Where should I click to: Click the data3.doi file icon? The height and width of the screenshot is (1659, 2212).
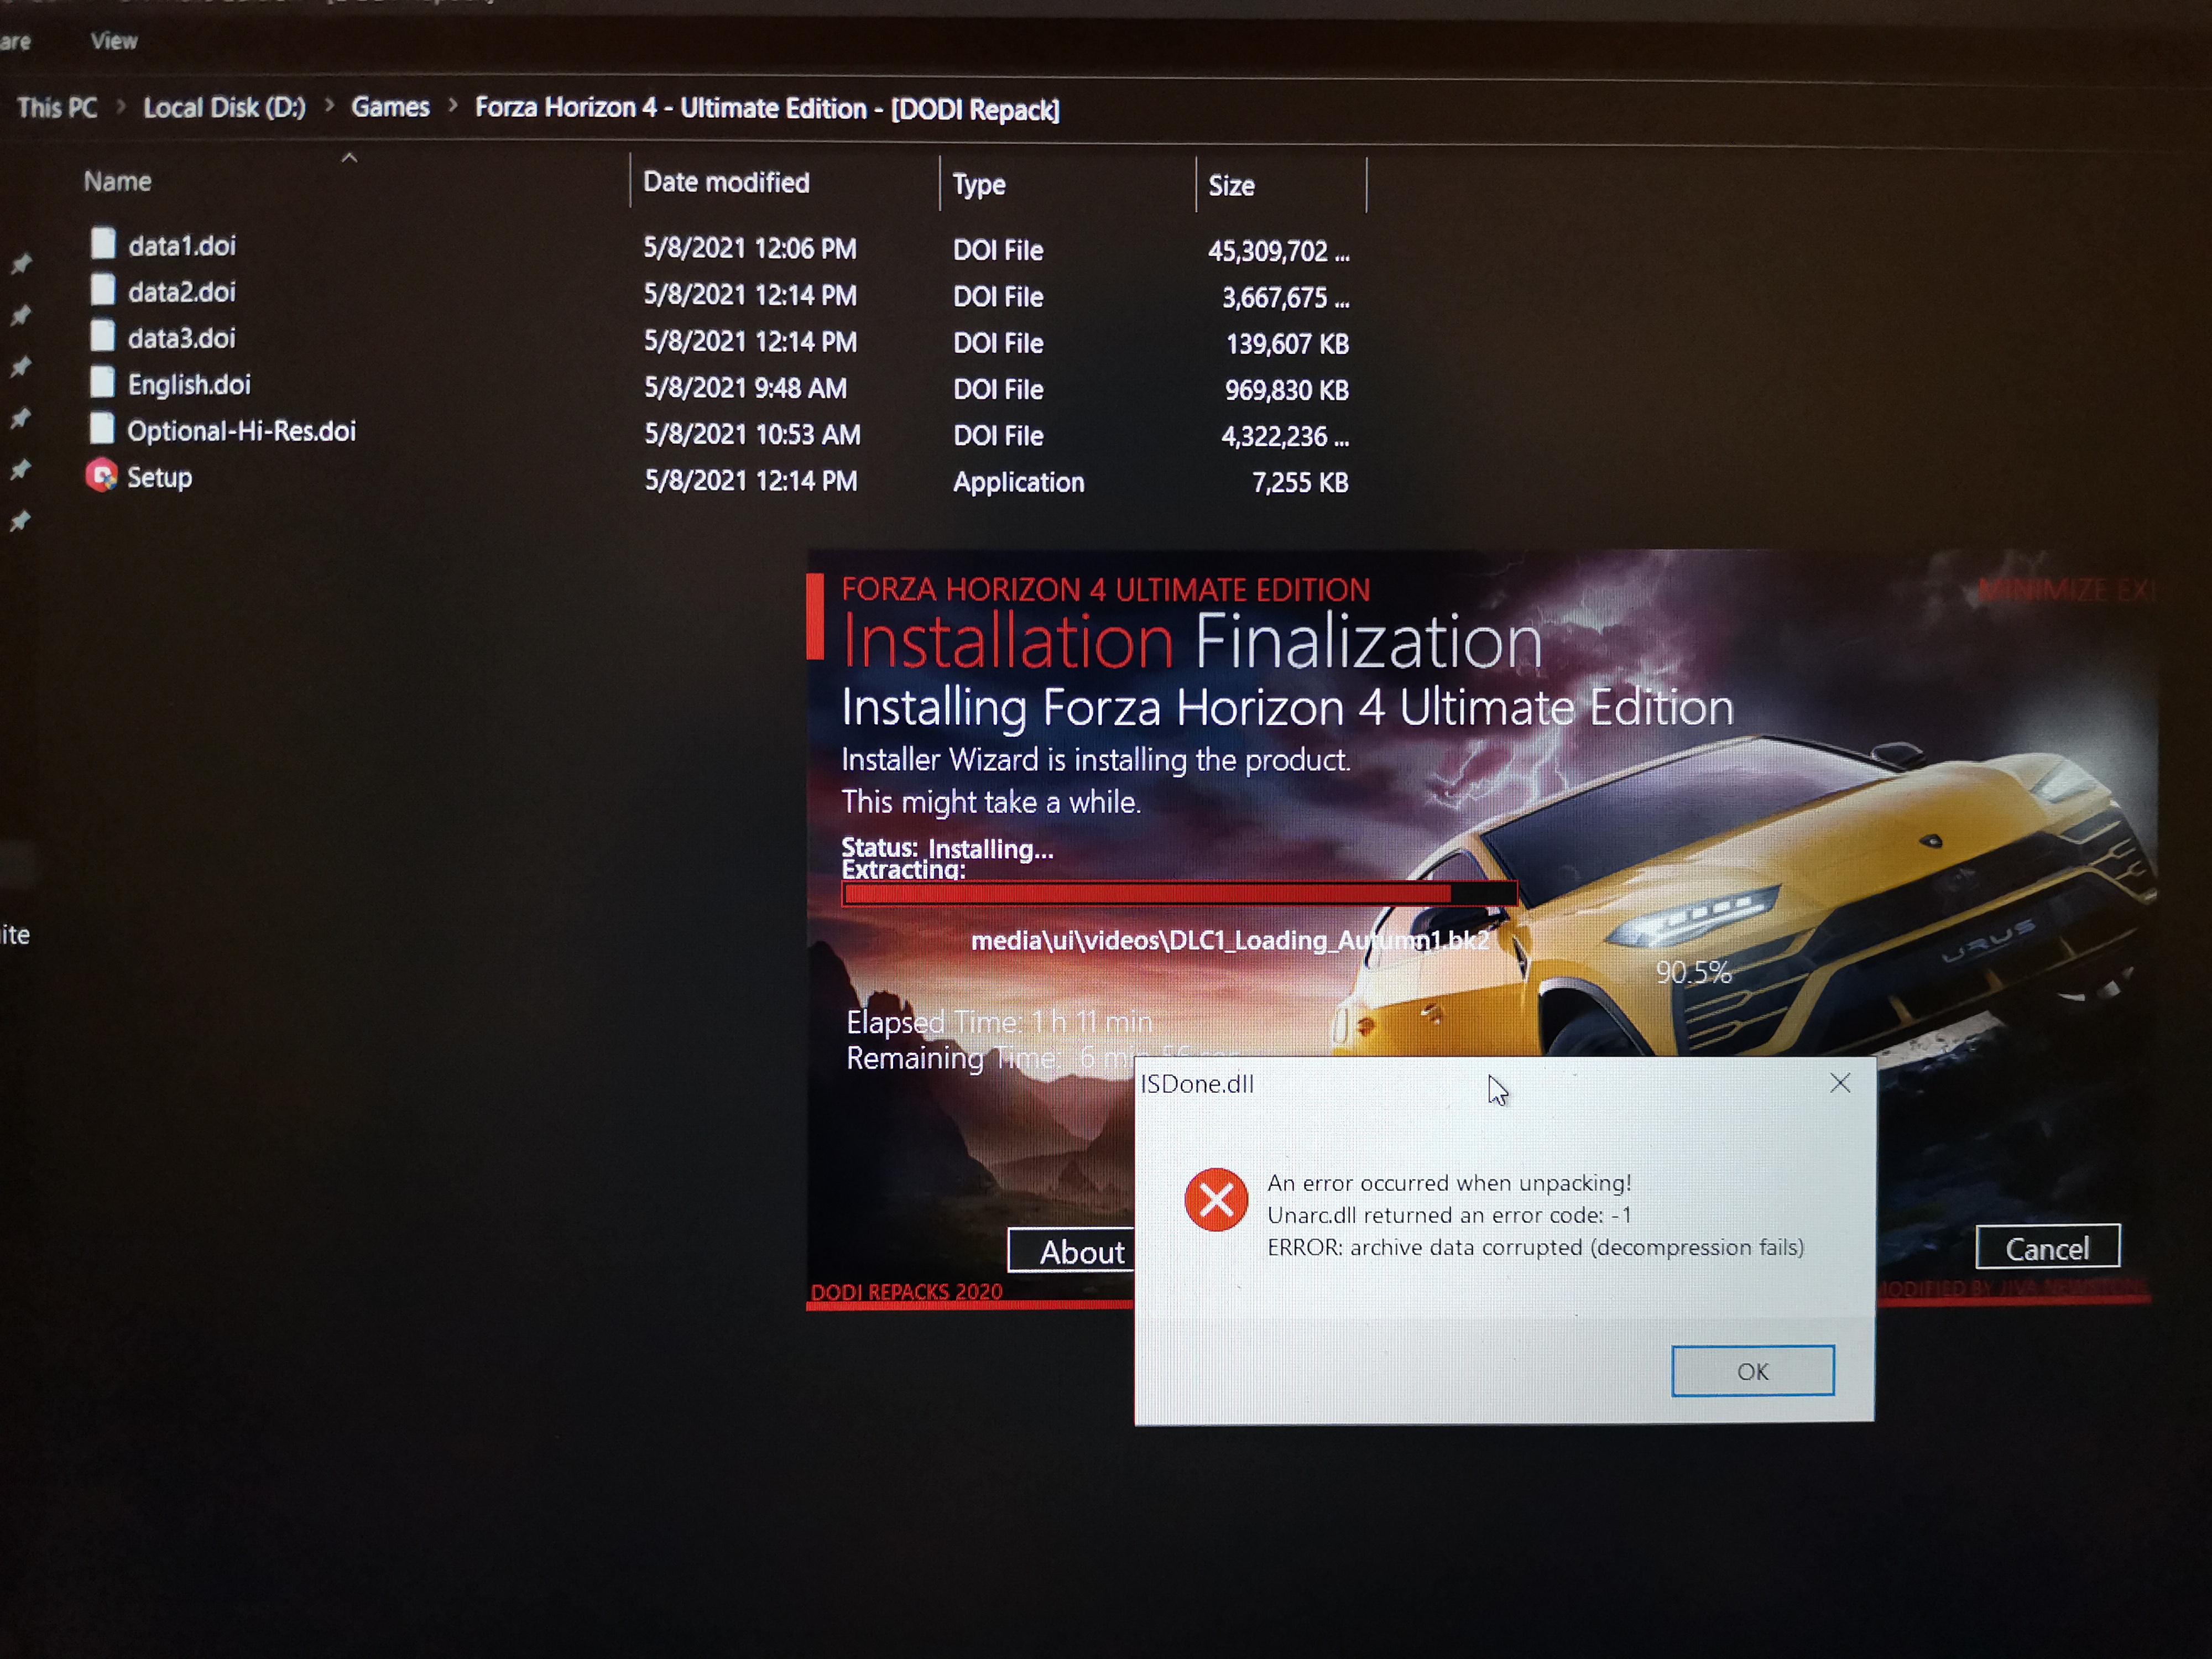click(102, 336)
